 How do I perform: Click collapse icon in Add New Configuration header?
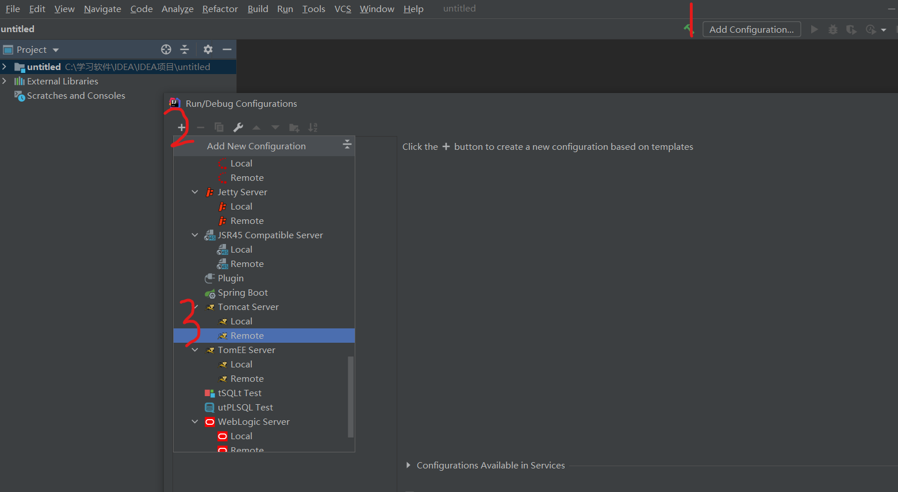pos(347,145)
